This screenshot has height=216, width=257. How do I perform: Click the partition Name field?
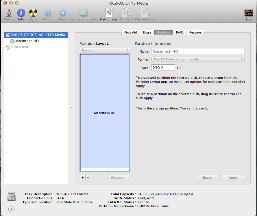(x=198, y=51)
